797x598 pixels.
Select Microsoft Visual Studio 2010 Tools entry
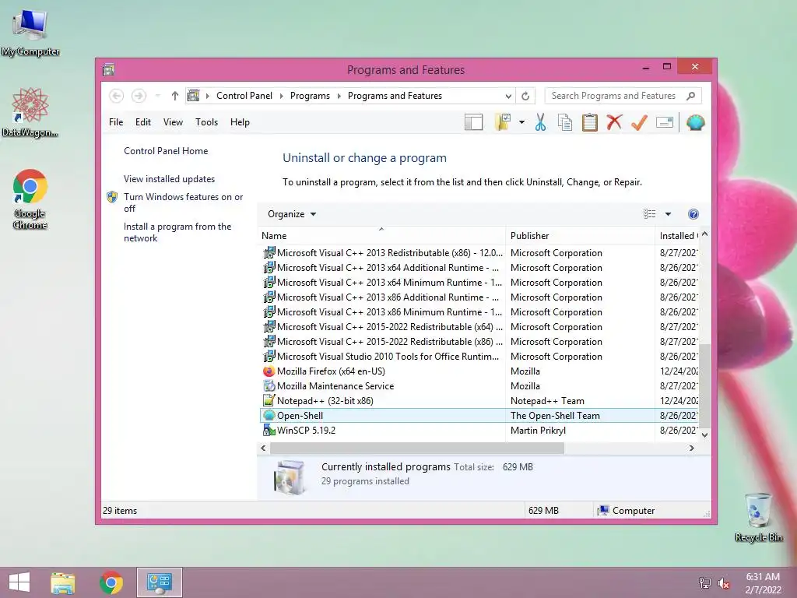479,357
